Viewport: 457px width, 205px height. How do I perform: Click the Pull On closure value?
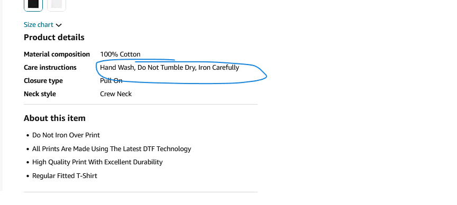111,81
